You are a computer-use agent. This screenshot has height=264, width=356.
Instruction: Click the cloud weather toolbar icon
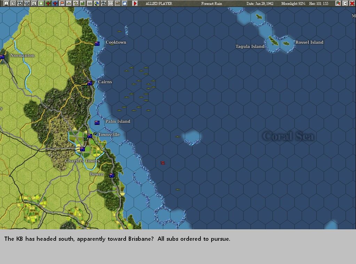pyautogui.click(x=125, y=3)
